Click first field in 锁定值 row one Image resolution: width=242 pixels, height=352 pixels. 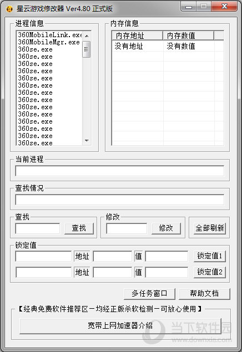click(43, 256)
